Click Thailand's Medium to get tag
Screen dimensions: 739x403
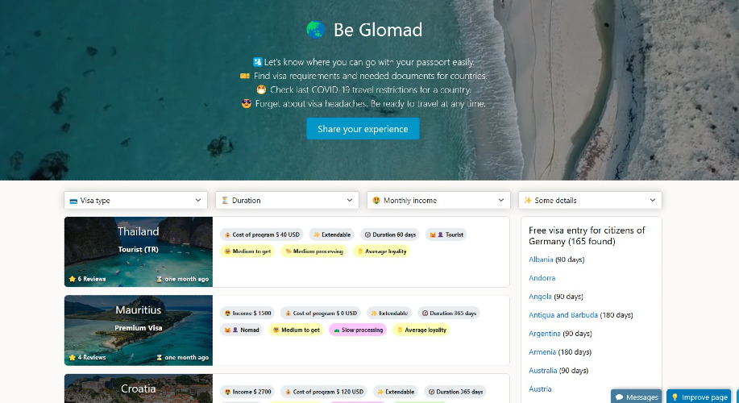click(247, 251)
